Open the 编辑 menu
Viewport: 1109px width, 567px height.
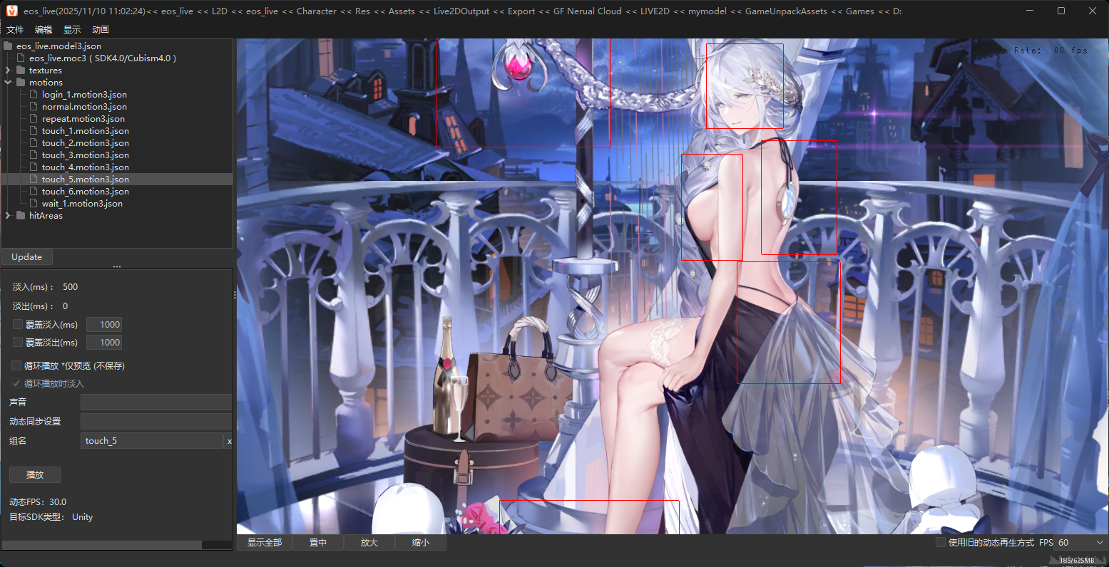pos(44,29)
